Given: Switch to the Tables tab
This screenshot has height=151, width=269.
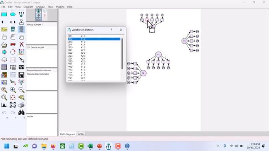Looking at the screenshot, I should click(x=81, y=134).
